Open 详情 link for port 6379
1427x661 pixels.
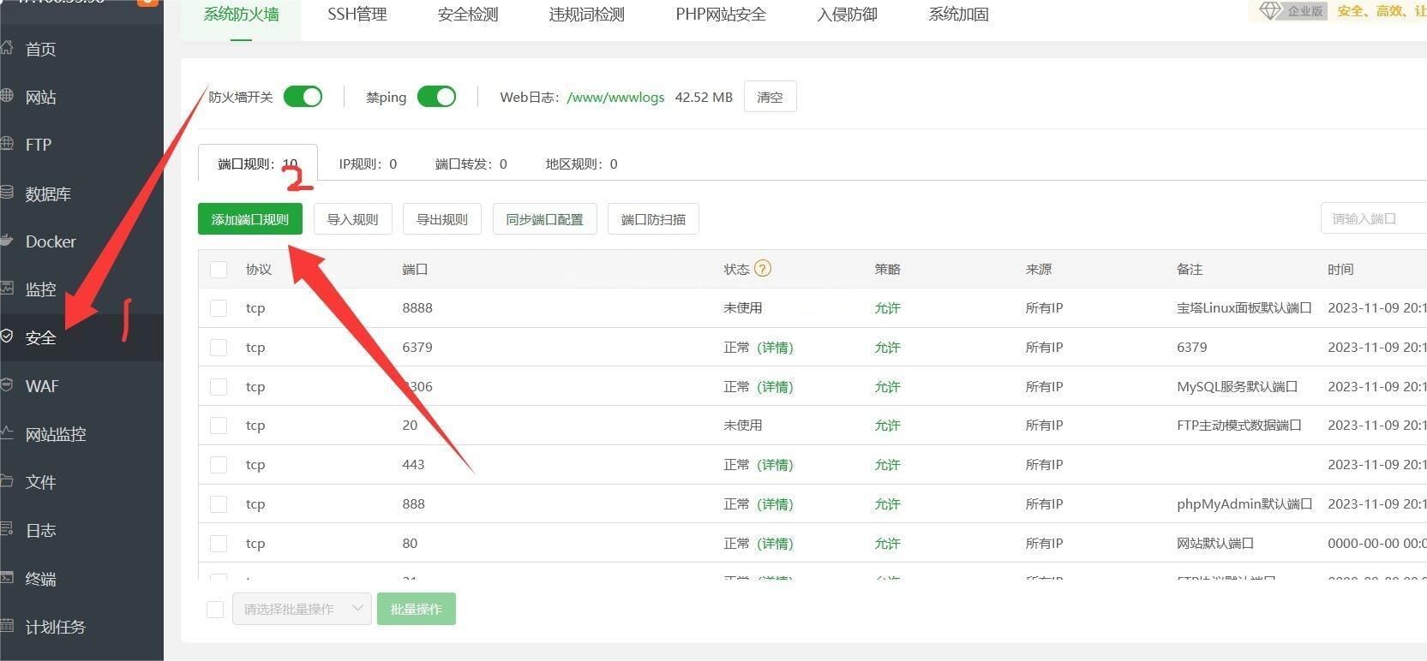tap(775, 348)
